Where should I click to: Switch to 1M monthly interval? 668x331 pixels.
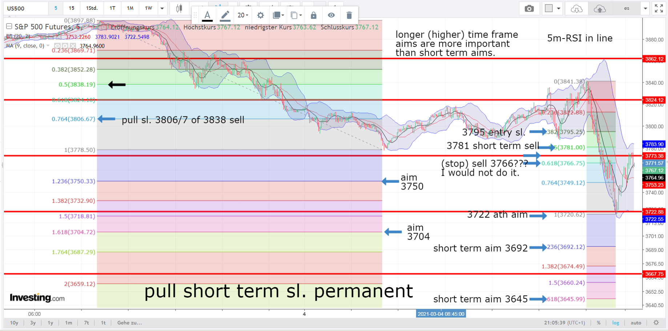(x=130, y=8)
